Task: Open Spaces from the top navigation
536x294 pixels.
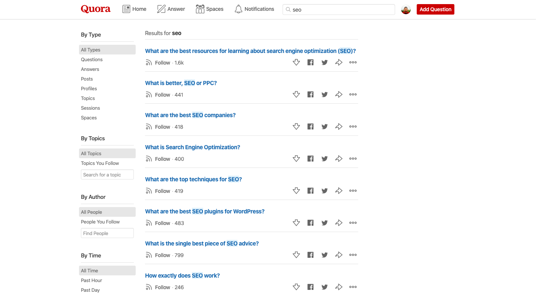Action: tap(209, 9)
